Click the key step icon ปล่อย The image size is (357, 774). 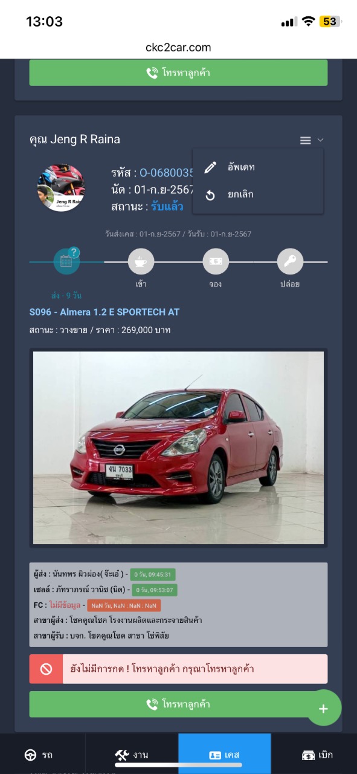pyautogui.click(x=290, y=261)
